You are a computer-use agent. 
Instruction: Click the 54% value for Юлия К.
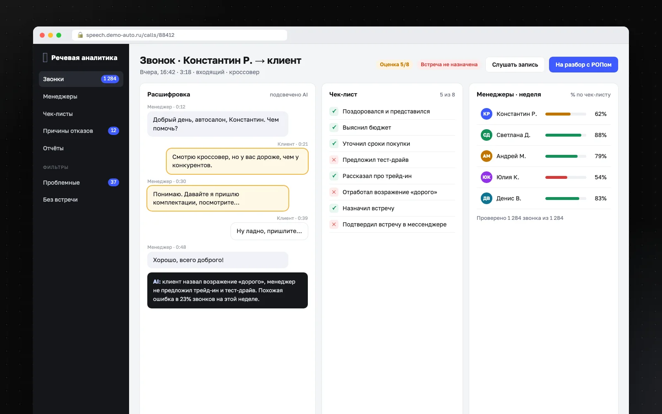point(600,177)
